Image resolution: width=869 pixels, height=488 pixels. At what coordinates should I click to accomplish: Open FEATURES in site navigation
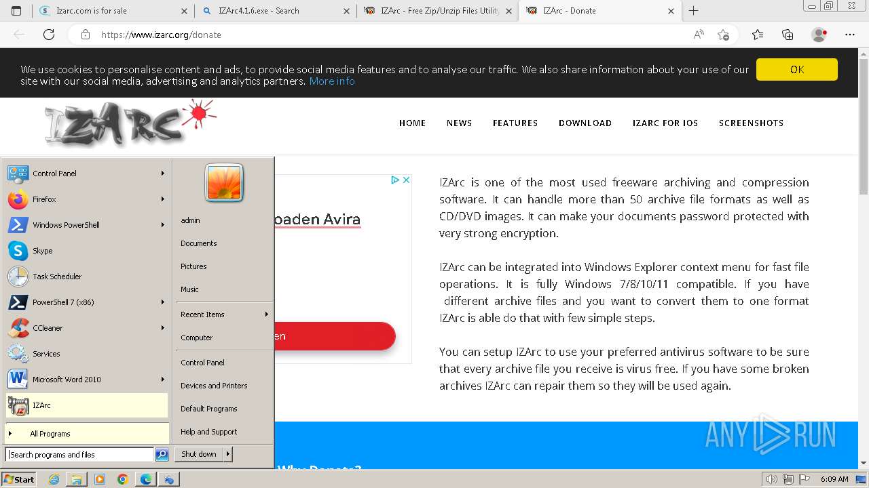(x=515, y=123)
